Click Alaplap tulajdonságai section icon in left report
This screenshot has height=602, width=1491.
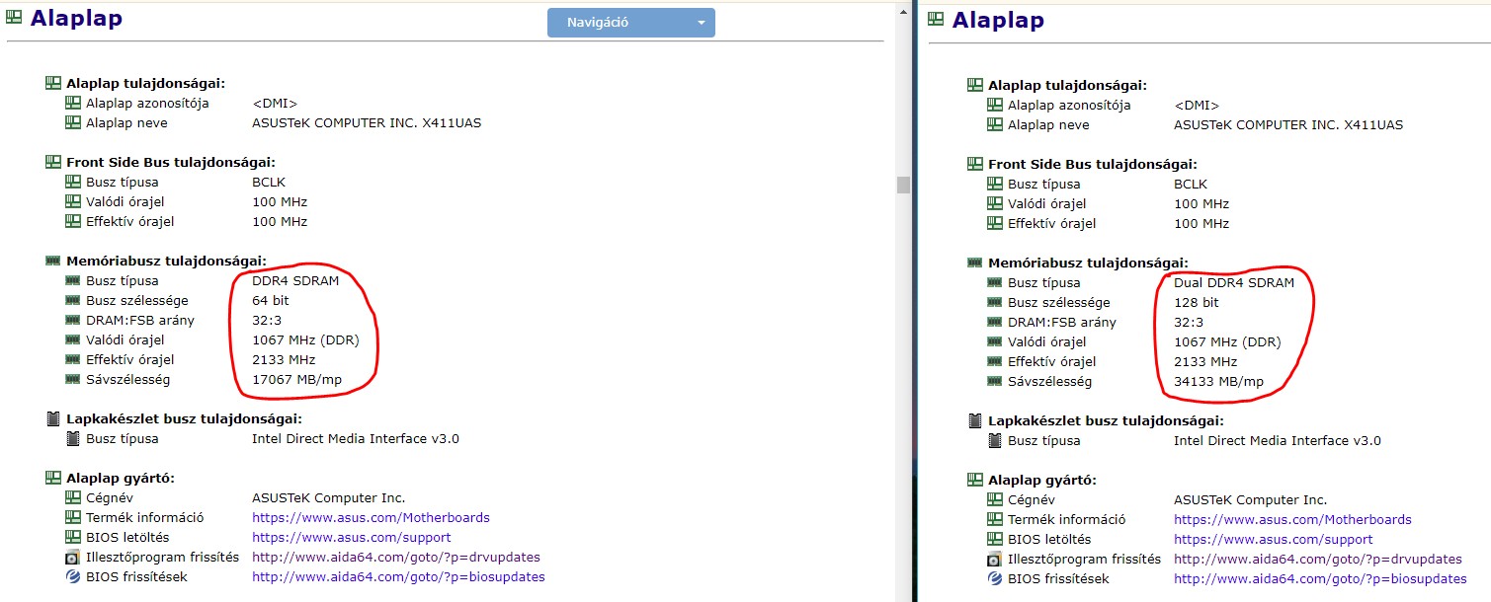click(x=53, y=83)
